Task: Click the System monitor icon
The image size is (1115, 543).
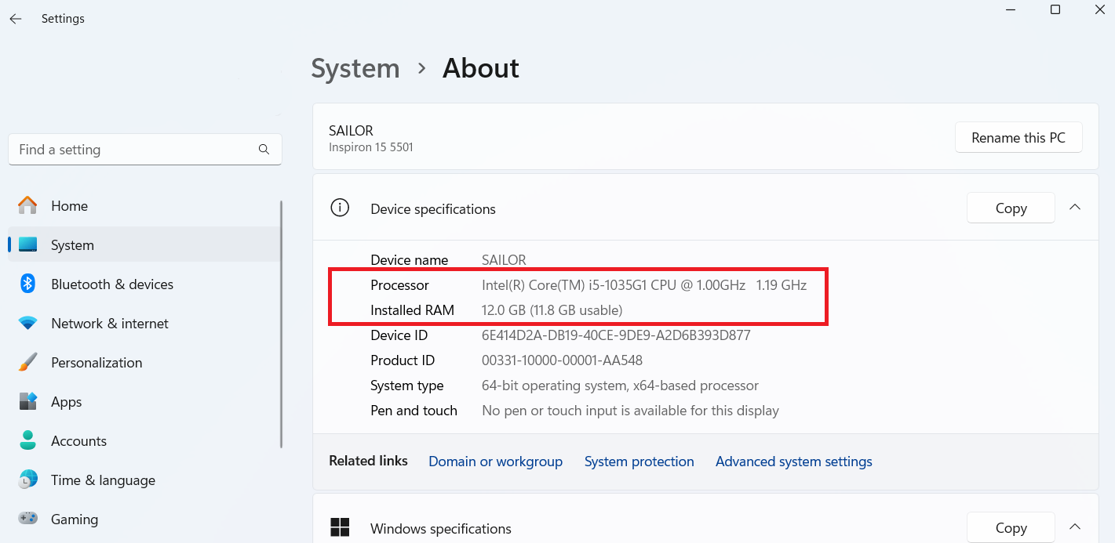Action: point(27,244)
